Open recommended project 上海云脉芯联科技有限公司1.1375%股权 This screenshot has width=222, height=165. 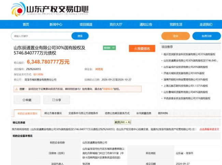click(x=186, y=86)
